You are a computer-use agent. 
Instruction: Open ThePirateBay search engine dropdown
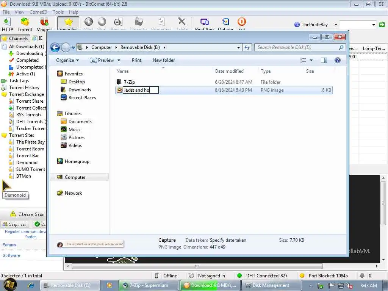[x=336, y=25]
